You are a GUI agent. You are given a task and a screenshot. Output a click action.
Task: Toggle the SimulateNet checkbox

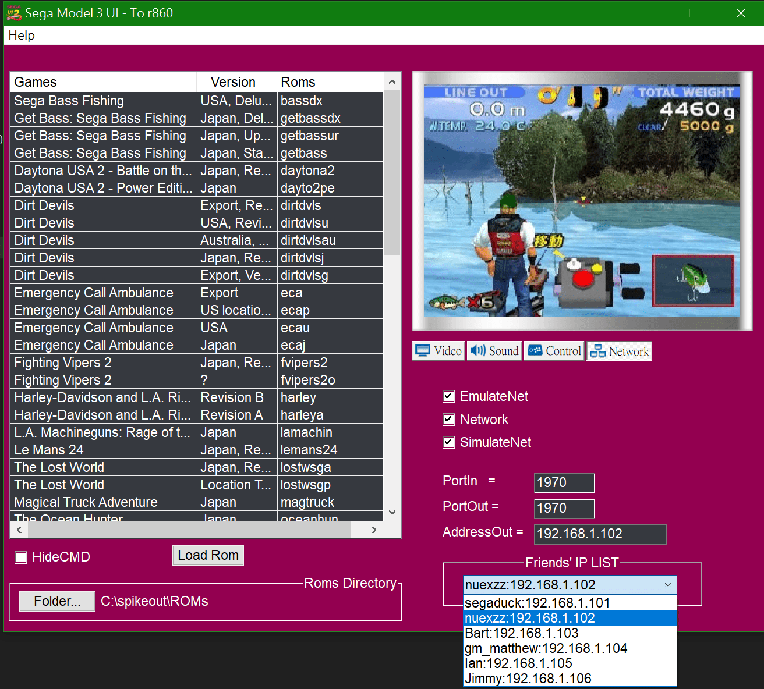coord(449,442)
